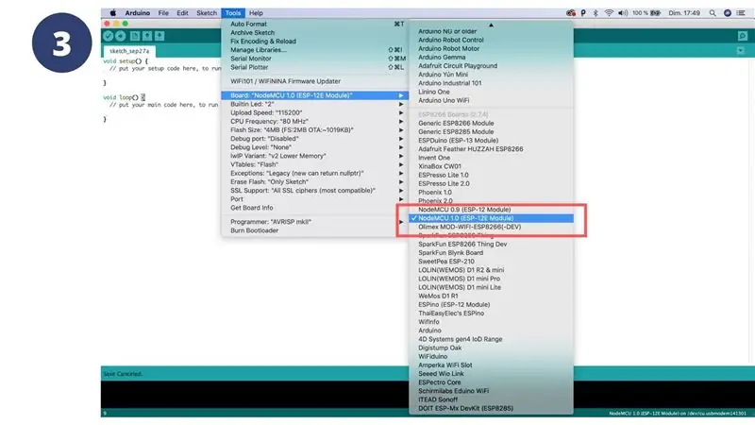755x425 pixels.
Task: Select Arduino Uno WiFi board
Action: pos(491,100)
